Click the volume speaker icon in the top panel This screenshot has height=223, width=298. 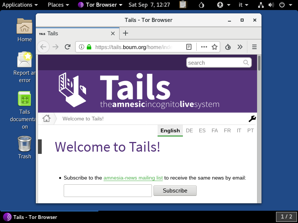[x=271, y=5]
